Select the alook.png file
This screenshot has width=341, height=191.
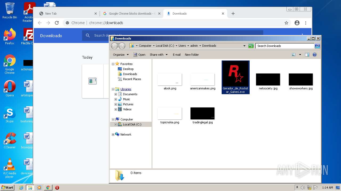click(x=170, y=82)
